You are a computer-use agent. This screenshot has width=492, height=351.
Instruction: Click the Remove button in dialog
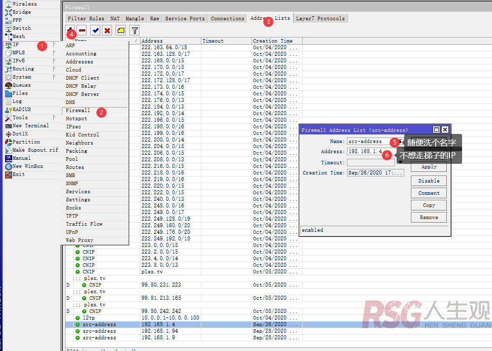click(x=429, y=218)
